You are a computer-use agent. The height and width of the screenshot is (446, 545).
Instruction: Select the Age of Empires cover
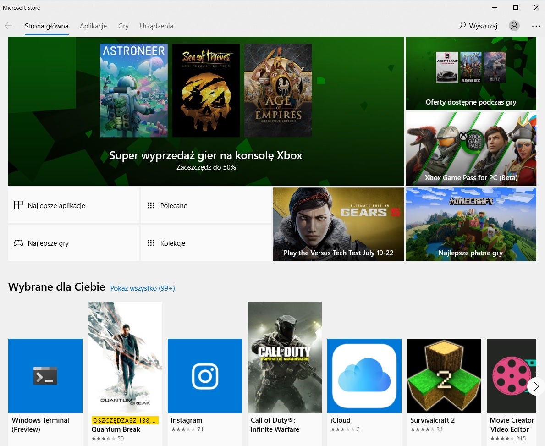click(278, 90)
